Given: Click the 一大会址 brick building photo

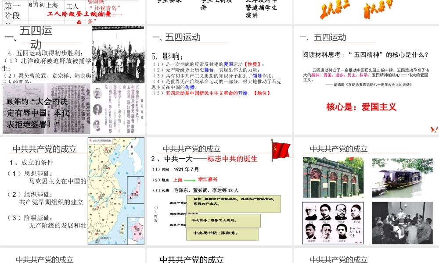Looking at the screenshot, I should (333, 177).
